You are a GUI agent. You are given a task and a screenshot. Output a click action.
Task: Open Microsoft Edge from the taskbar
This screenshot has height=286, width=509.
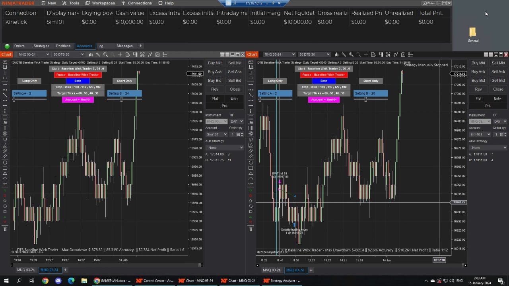(x=71, y=280)
